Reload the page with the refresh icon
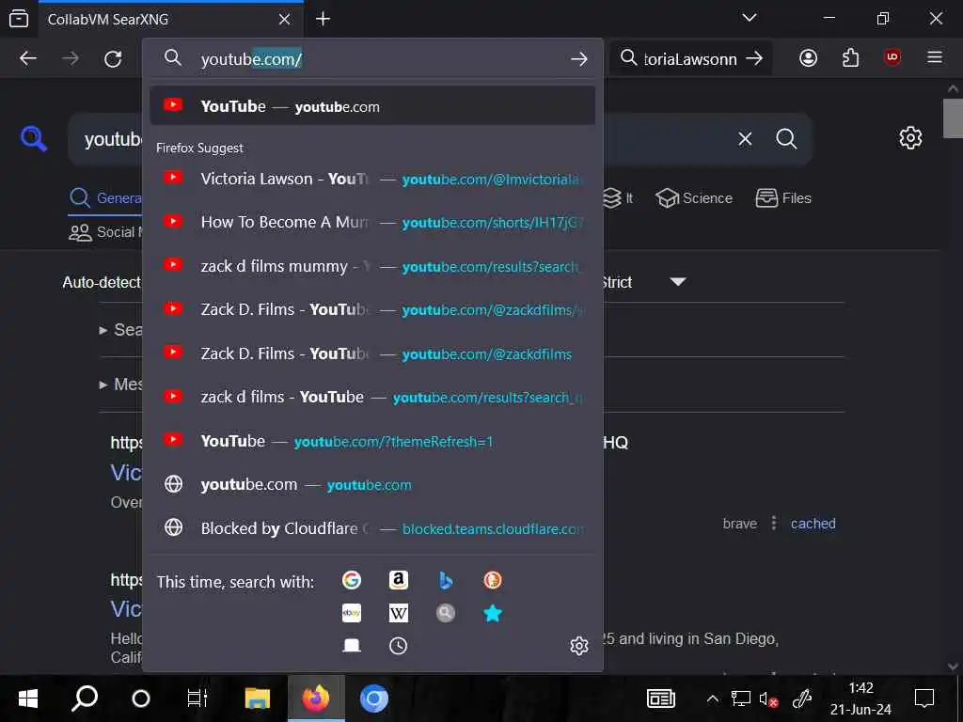Image resolution: width=963 pixels, height=722 pixels. pyautogui.click(x=113, y=59)
